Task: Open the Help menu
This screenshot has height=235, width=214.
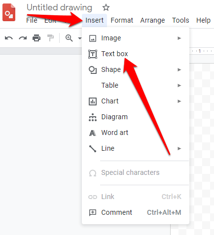Action: point(203,21)
